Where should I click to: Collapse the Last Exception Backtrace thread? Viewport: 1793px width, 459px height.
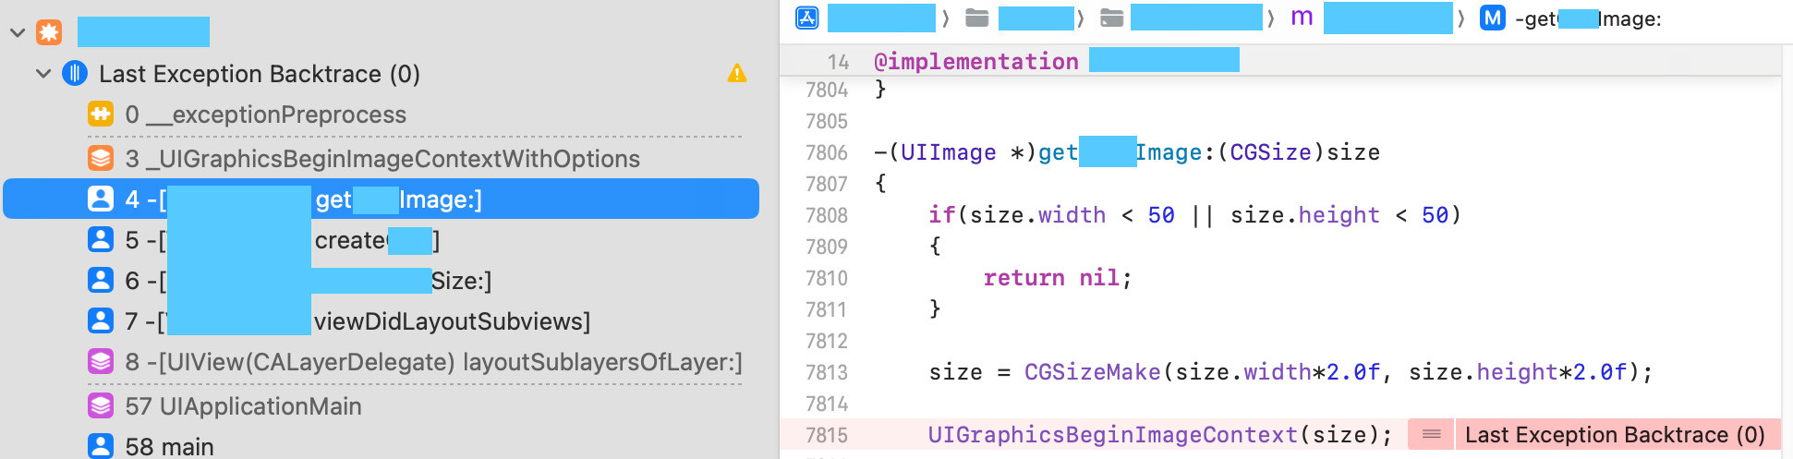coord(43,74)
